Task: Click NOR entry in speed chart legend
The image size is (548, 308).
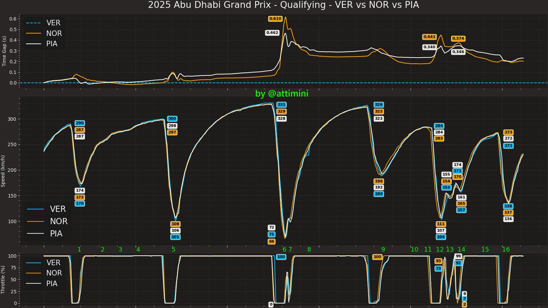Action: pos(47,221)
